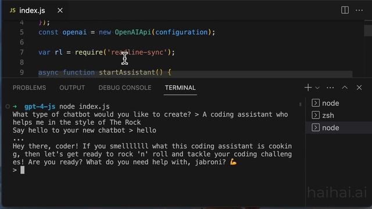The width and height of the screenshot is (372, 209).
Task: Click line number 7 in gutter
Action: pos(22,52)
